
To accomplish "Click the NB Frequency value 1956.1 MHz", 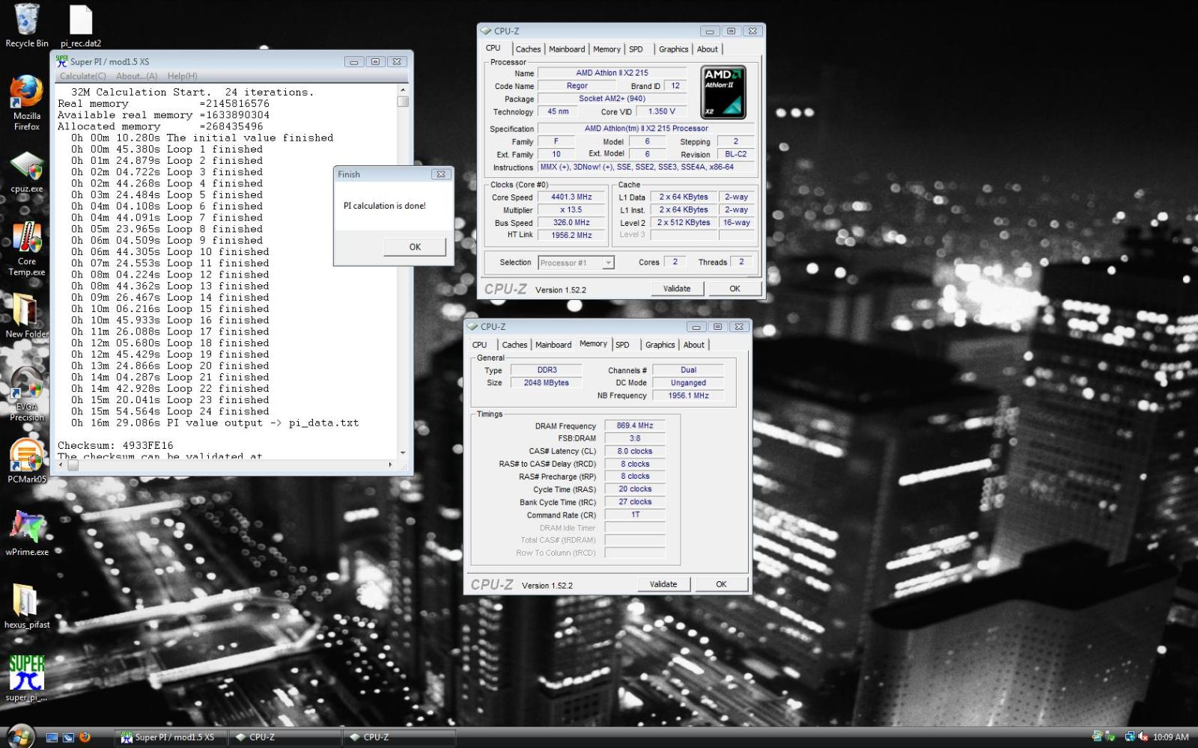I will click(688, 396).
